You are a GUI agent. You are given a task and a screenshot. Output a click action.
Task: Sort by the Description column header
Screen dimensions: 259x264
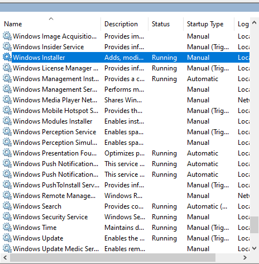tap(124, 24)
